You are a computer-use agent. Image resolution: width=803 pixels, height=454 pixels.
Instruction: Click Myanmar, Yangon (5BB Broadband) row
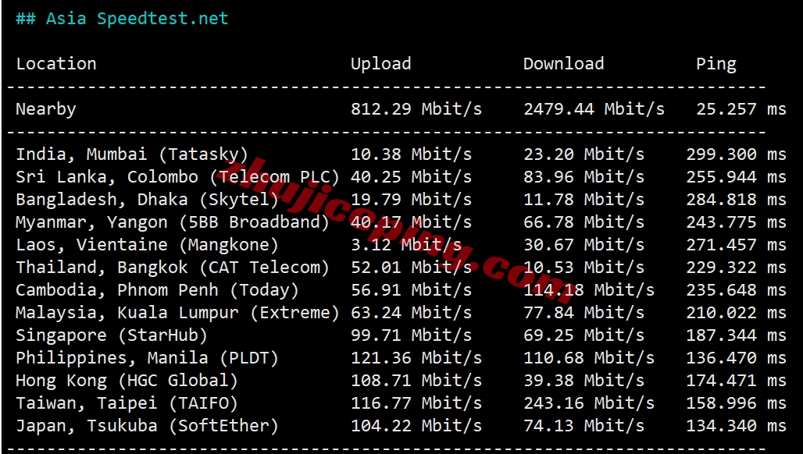click(x=401, y=222)
